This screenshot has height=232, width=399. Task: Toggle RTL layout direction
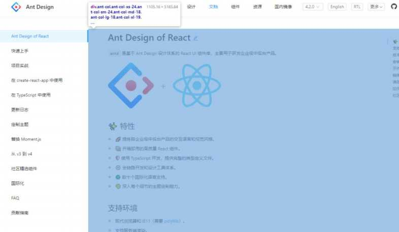click(x=357, y=7)
